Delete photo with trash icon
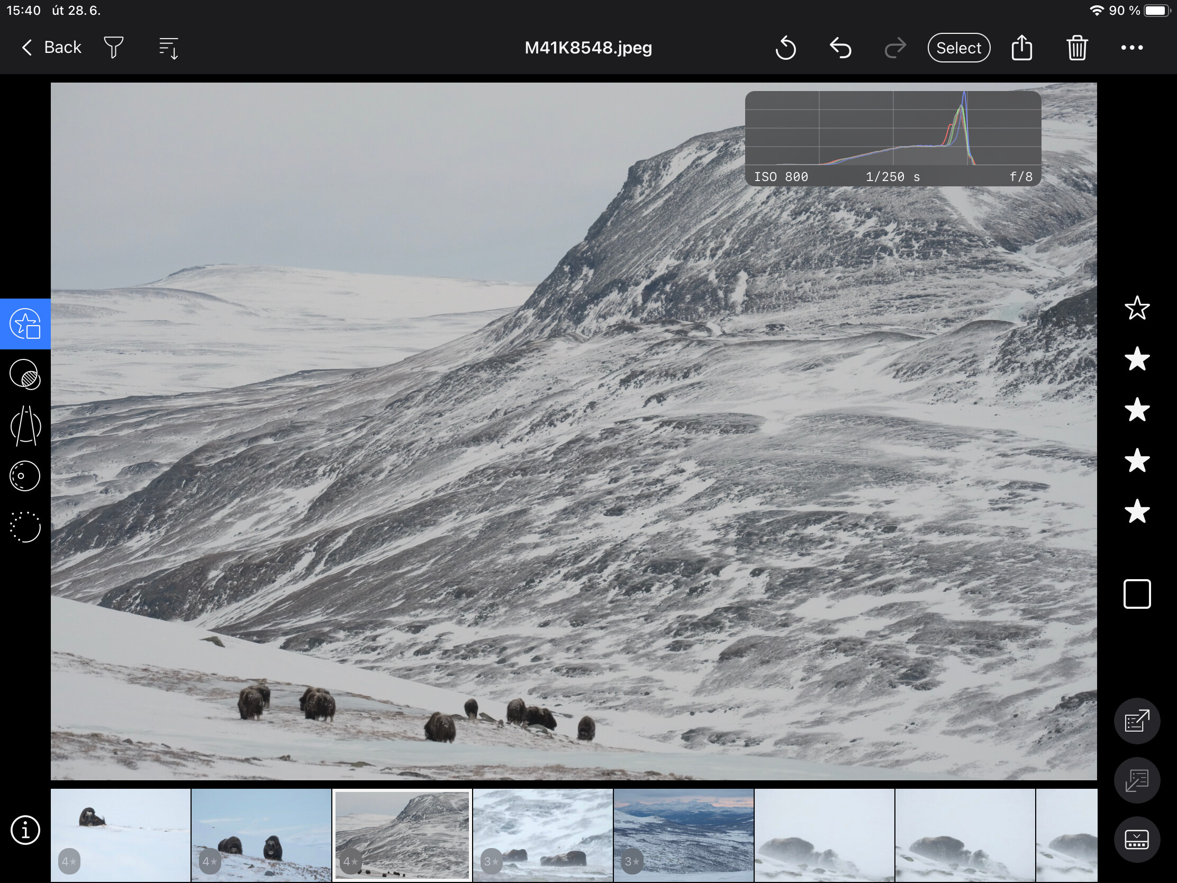Image resolution: width=1177 pixels, height=883 pixels. tap(1077, 48)
